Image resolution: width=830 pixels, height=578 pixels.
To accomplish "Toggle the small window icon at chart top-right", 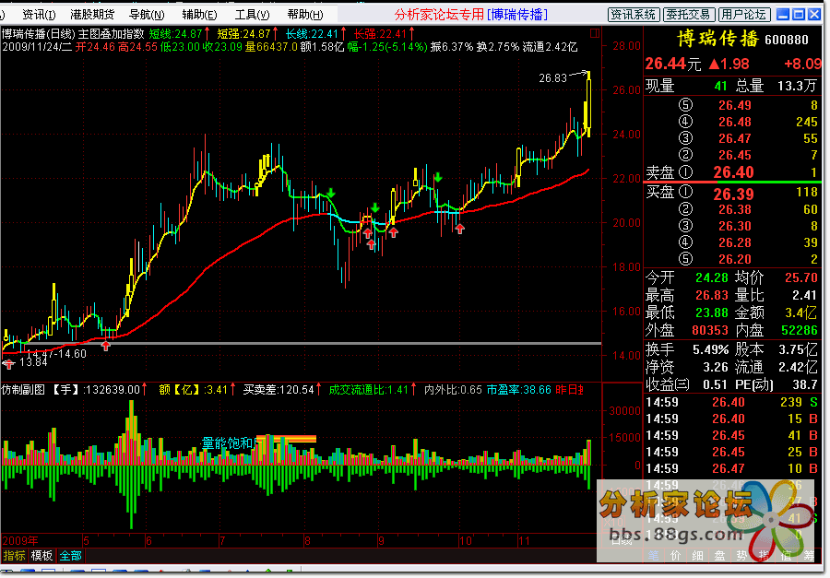I will pyautogui.click(x=595, y=33).
